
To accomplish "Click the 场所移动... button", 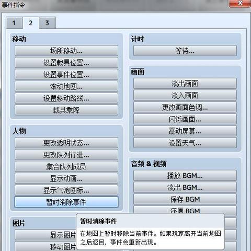I will click(x=66, y=51).
